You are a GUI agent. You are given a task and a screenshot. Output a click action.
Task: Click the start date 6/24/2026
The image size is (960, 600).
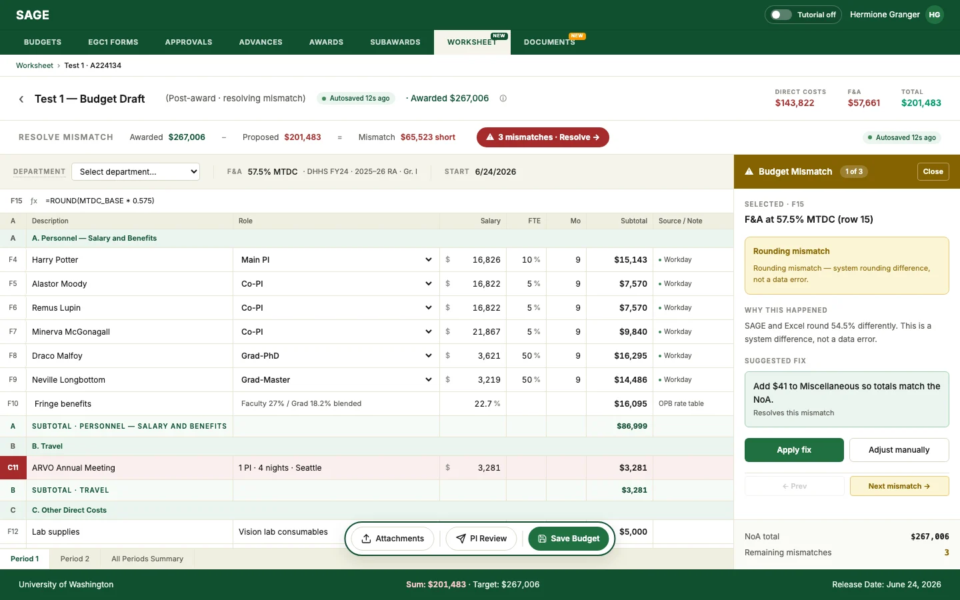click(495, 172)
